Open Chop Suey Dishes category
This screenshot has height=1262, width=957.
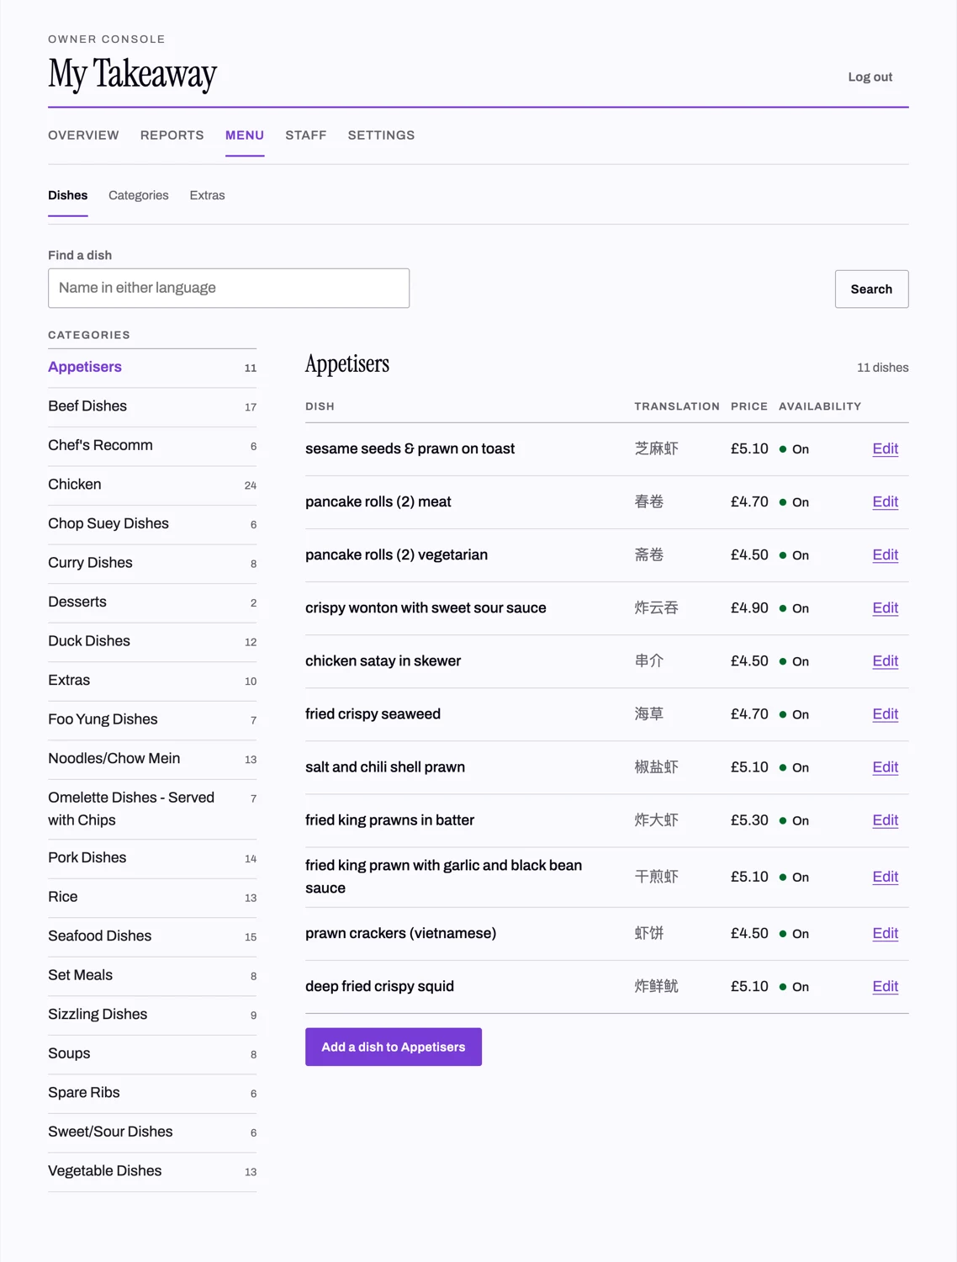[152, 524]
